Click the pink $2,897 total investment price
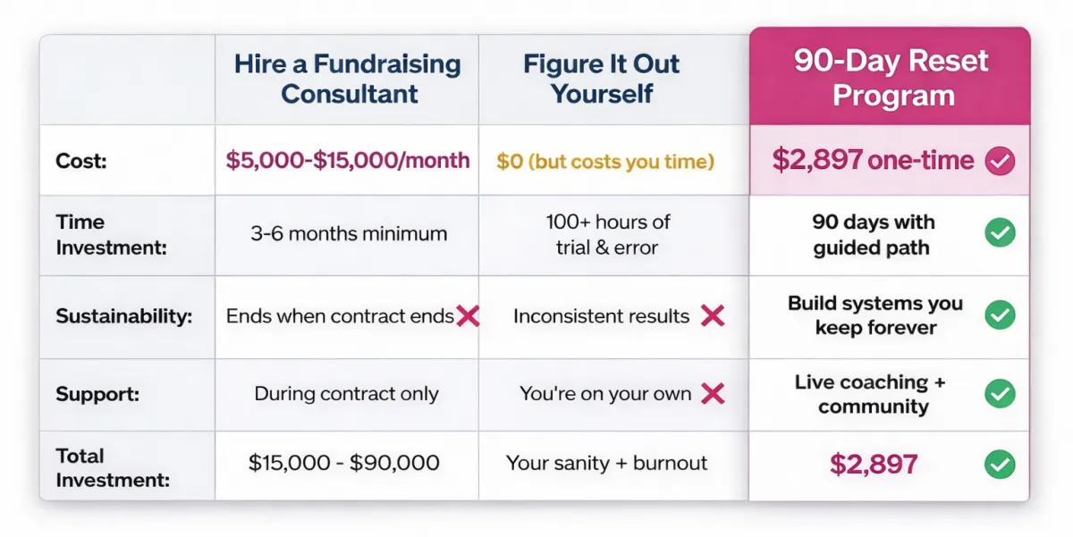Viewport: 1073px width, 537px height. 874,464
